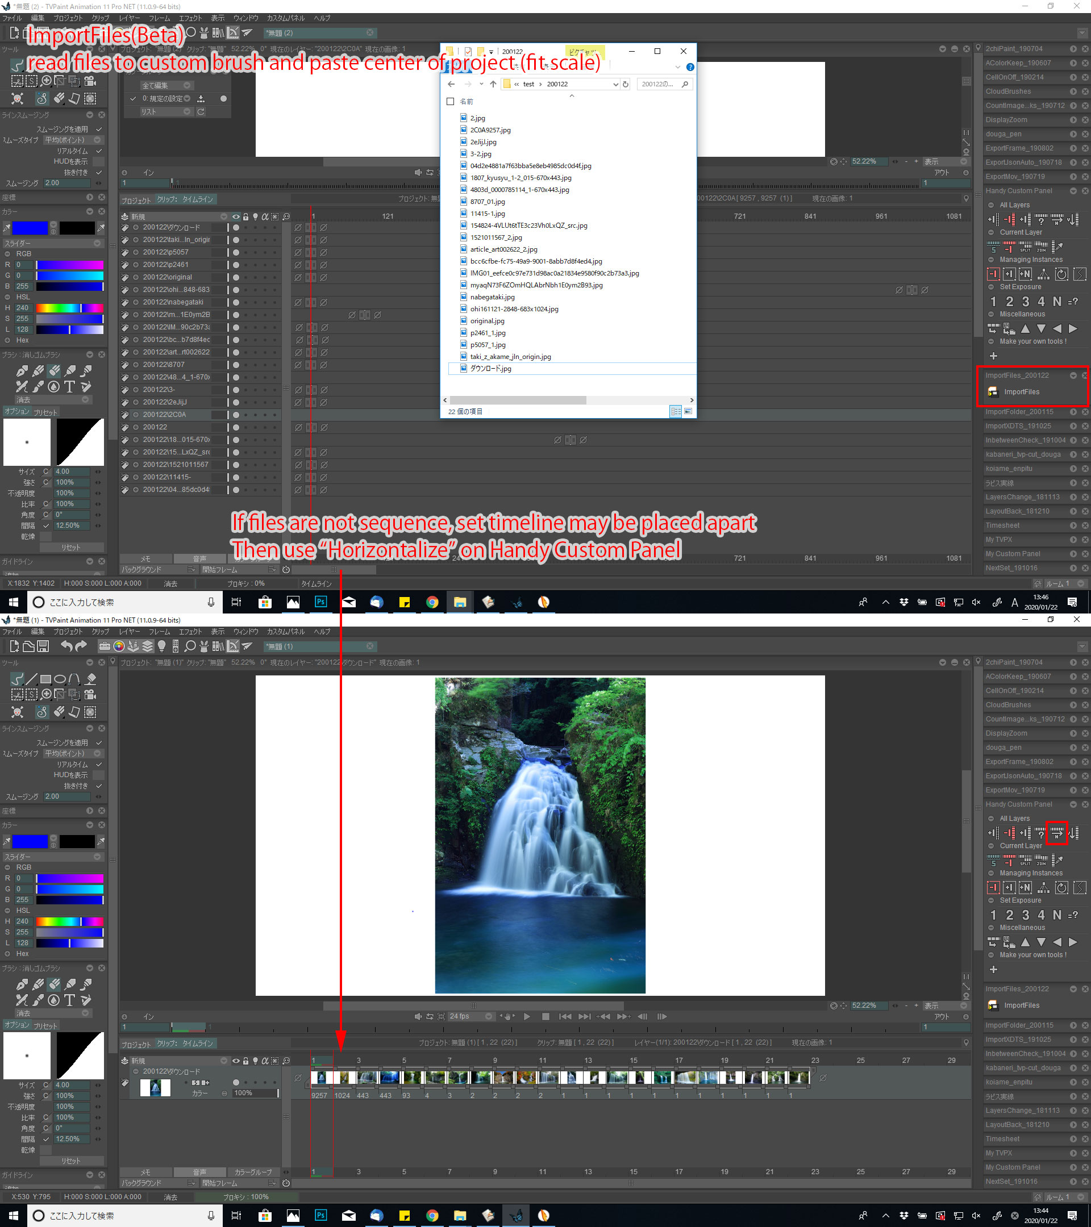Select freehand stroke tool in bottom window
The width and height of the screenshot is (1091, 1227).
click(17, 679)
